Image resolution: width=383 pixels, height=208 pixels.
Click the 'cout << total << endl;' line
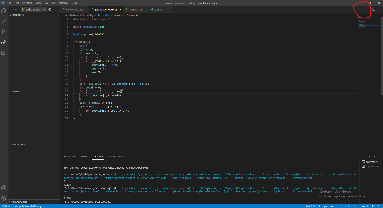click(x=96, y=103)
